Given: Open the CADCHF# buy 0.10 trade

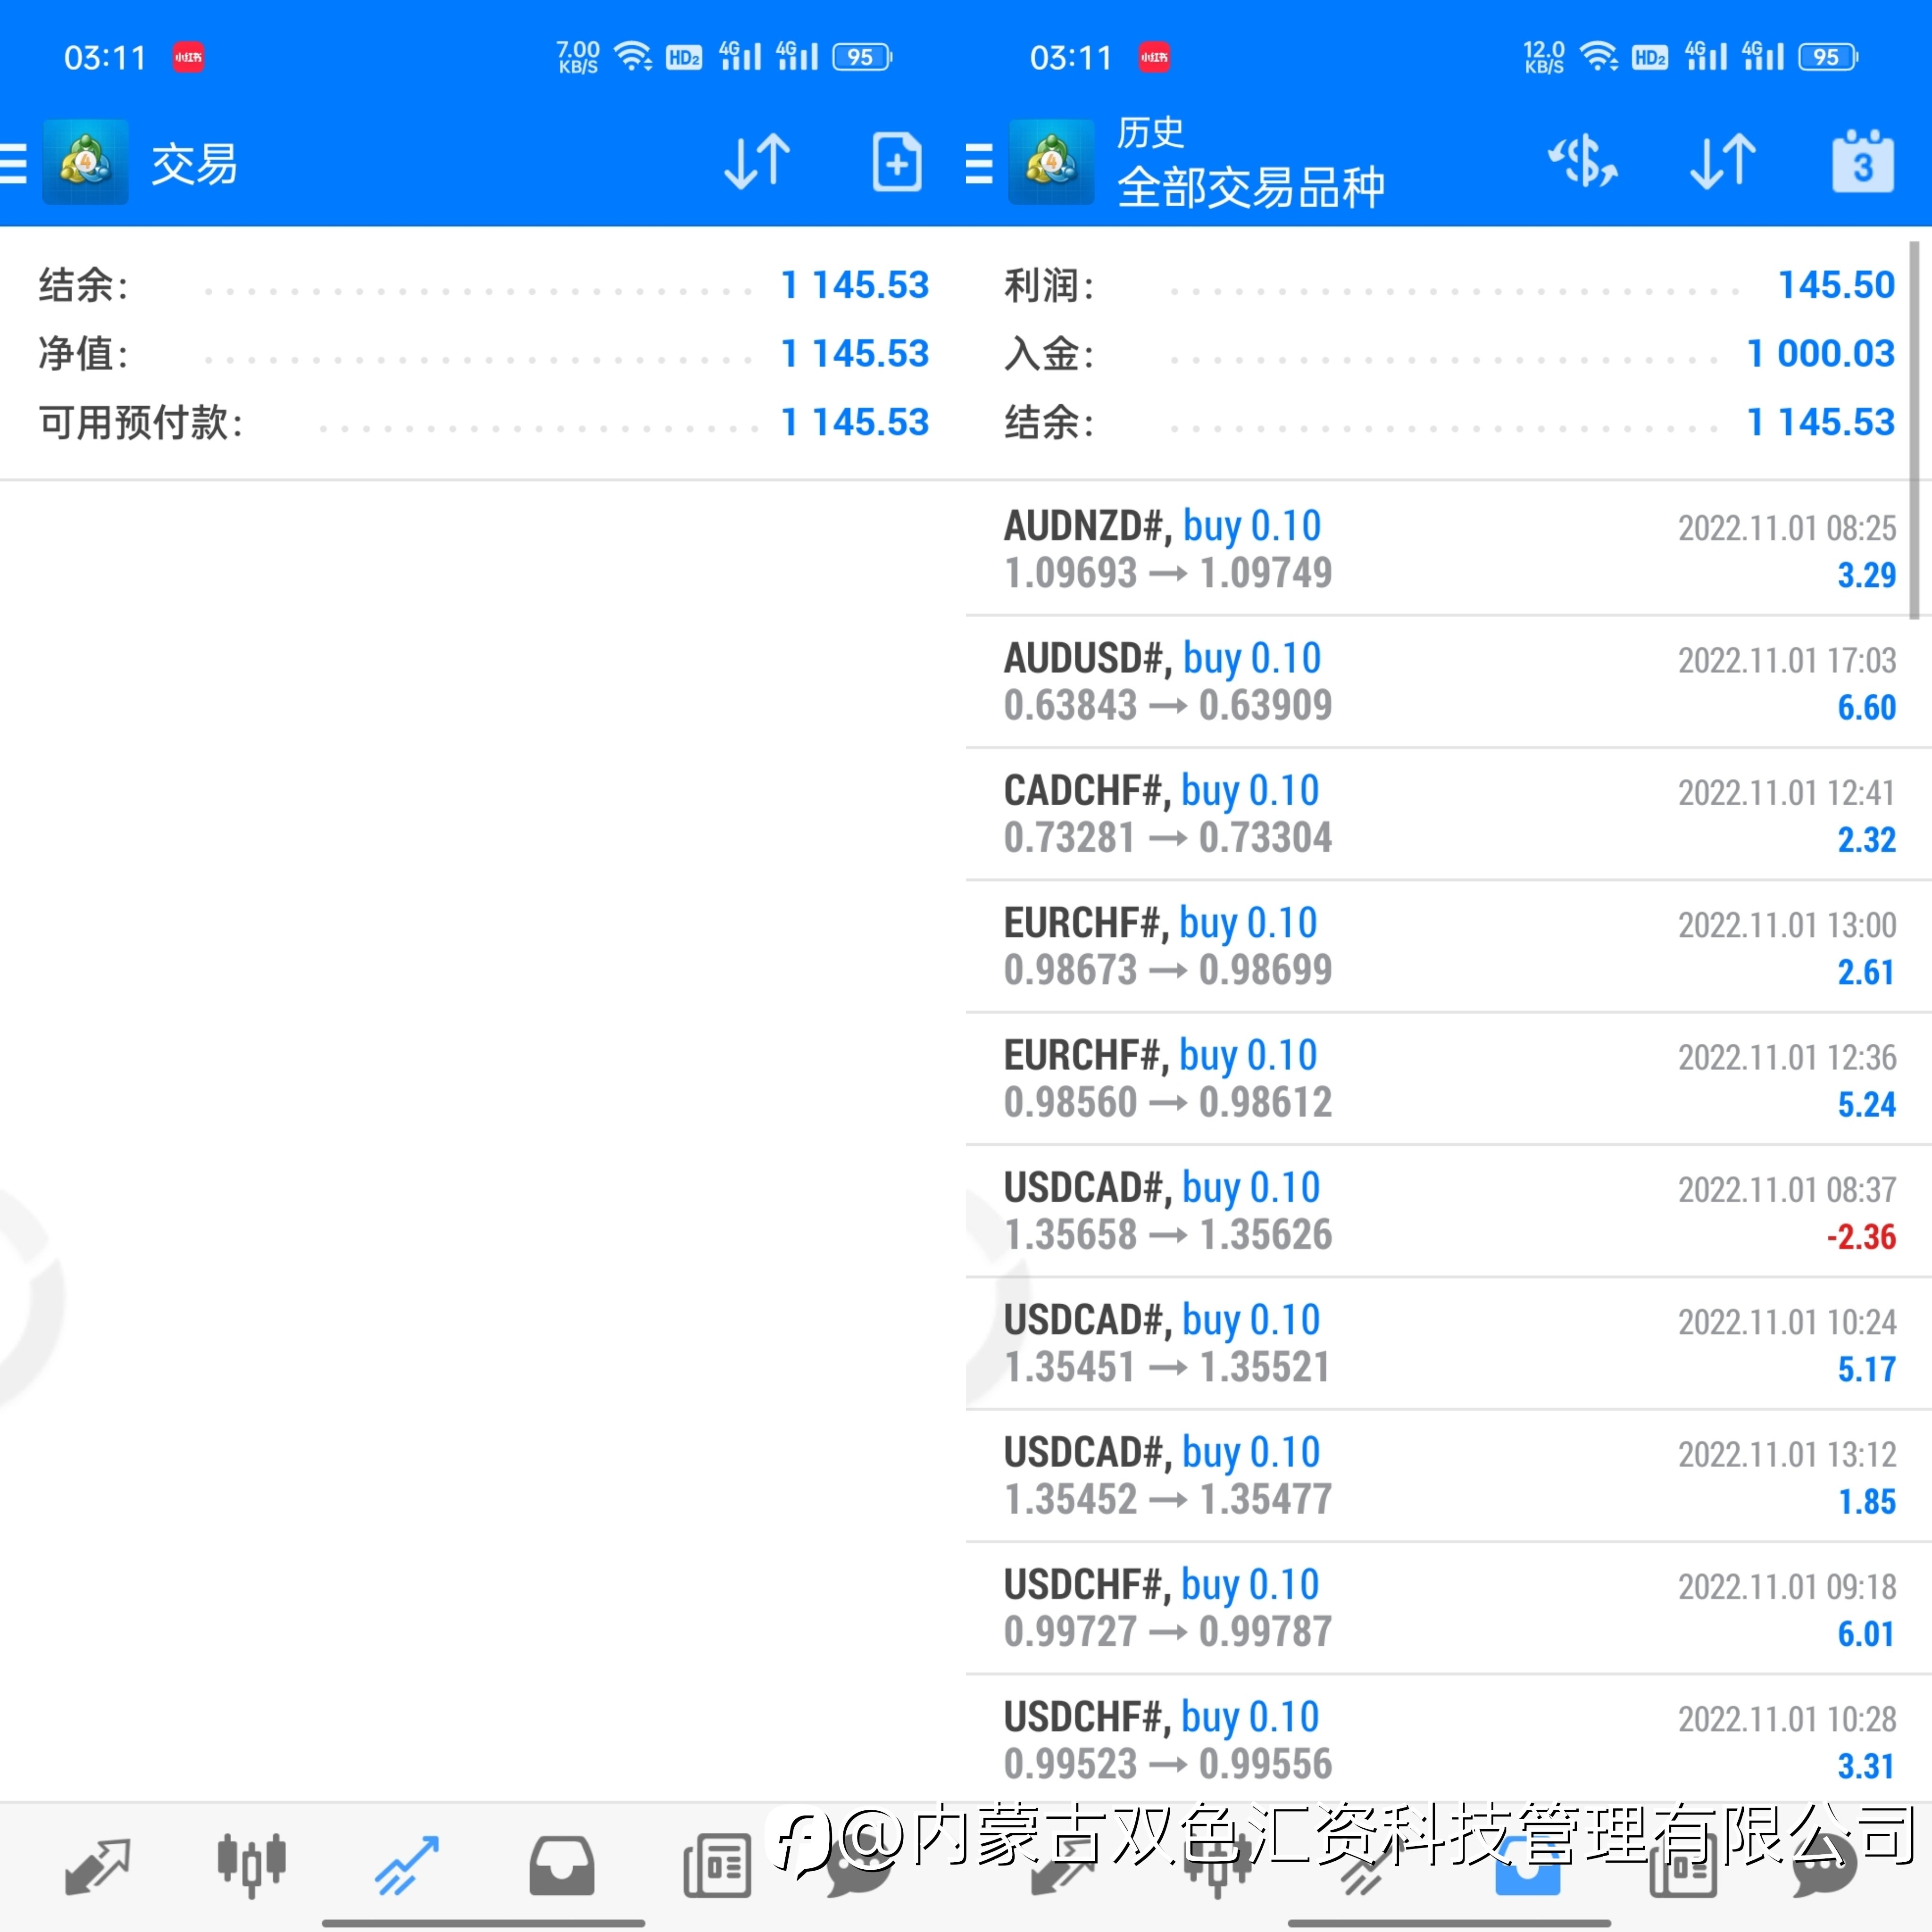Looking at the screenshot, I should 1449,814.
